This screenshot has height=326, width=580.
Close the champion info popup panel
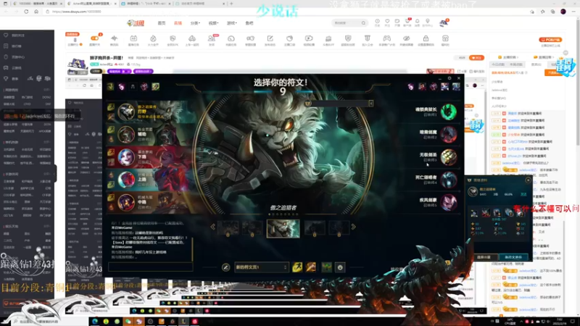click(528, 180)
